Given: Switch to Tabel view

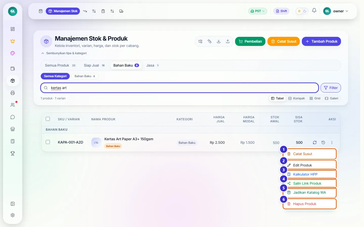Looking at the screenshot, I should point(277,98).
